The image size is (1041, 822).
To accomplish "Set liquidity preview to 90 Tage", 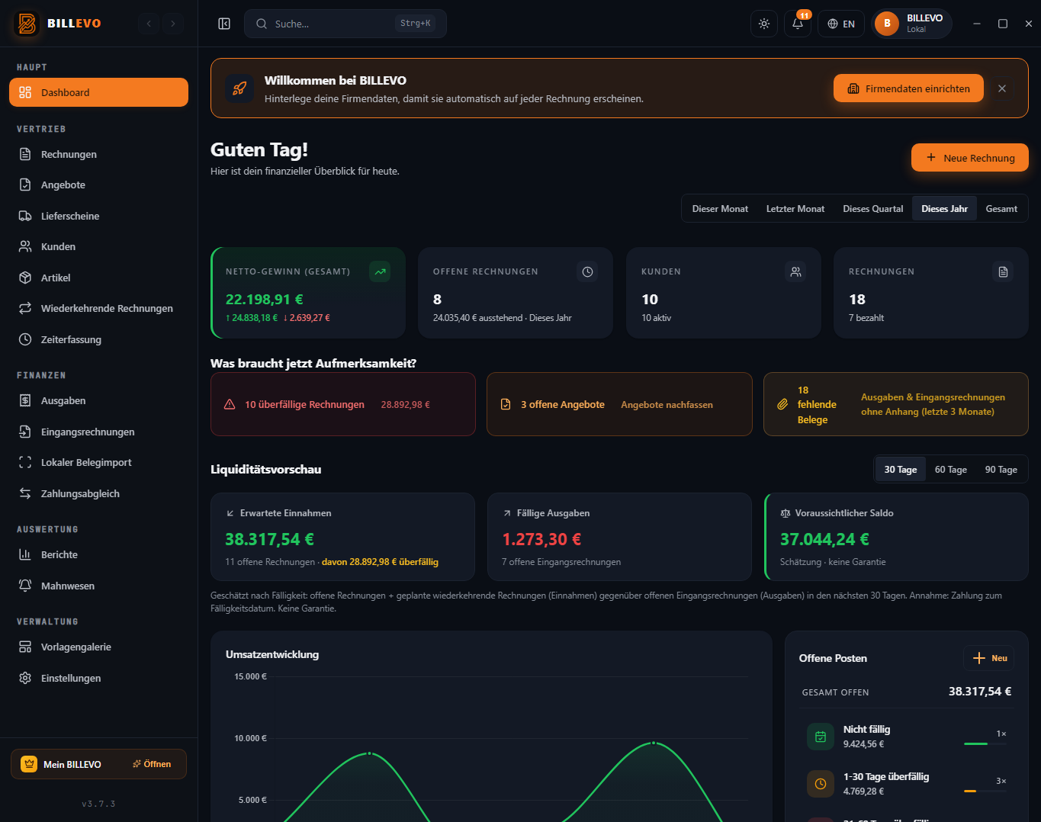I will [x=1001, y=470].
